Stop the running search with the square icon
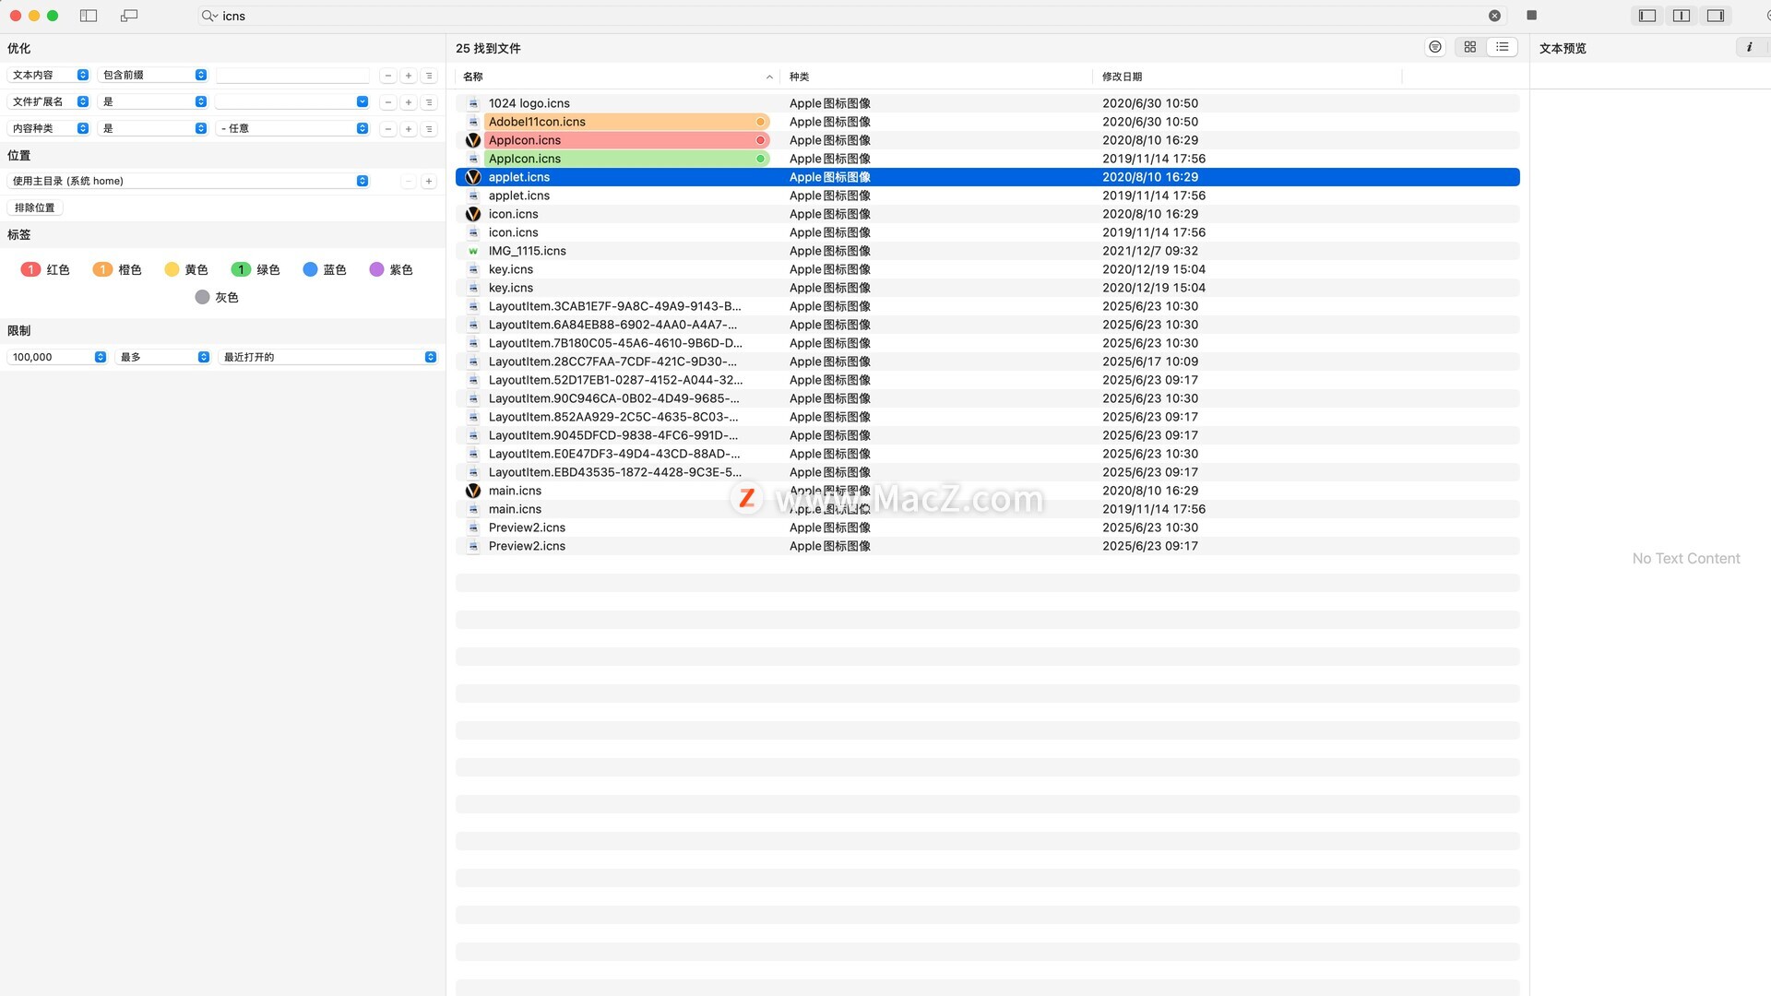Image resolution: width=1771 pixels, height=996 pixels. coord(1531,15)
